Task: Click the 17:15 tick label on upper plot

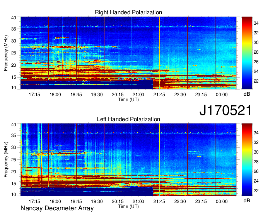Action: (x=34, y=95)
